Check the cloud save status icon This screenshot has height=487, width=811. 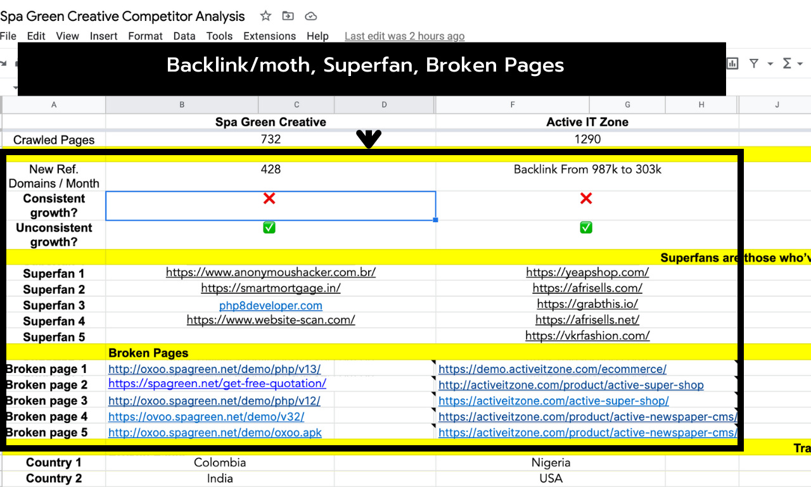310,16
